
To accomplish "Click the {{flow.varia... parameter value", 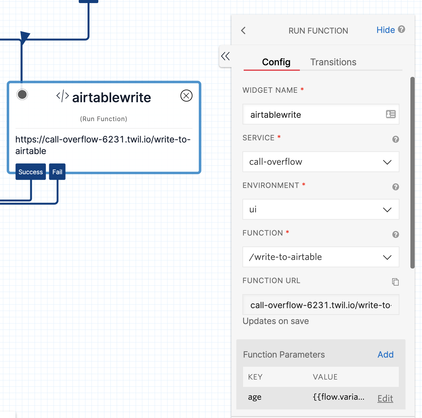I will tap(339, 397).
